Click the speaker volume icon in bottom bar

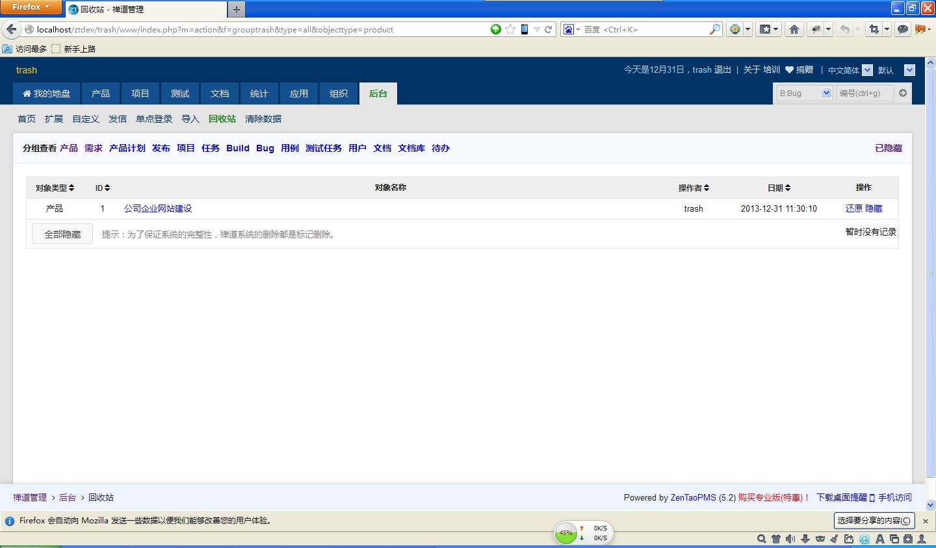coord(790,539)
